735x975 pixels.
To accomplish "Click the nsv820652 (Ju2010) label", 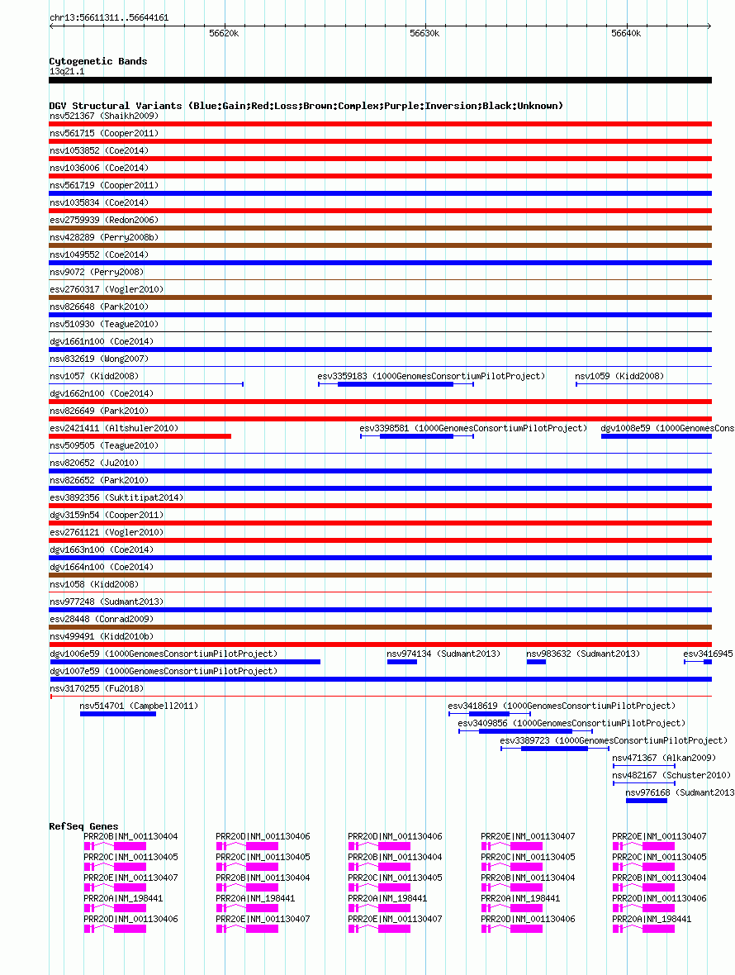I will [x=94, y=464].
